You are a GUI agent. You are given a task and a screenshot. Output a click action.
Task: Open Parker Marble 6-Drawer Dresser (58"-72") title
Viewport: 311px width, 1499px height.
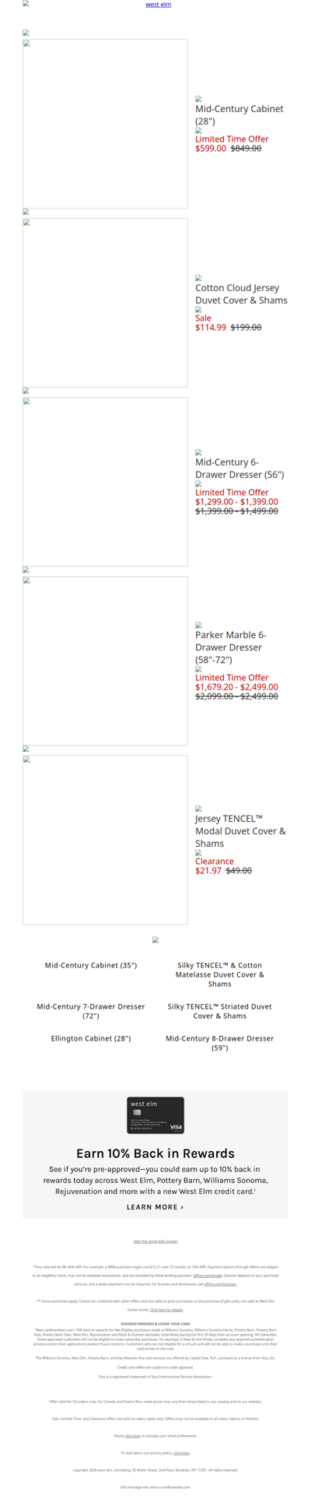tap(231, 648)
